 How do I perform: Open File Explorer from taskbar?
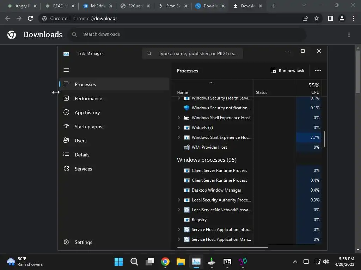(x=181, y=262)
